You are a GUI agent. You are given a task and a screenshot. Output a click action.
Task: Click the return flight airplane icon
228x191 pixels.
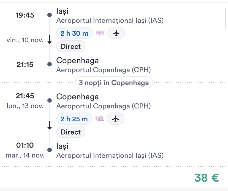116,119
